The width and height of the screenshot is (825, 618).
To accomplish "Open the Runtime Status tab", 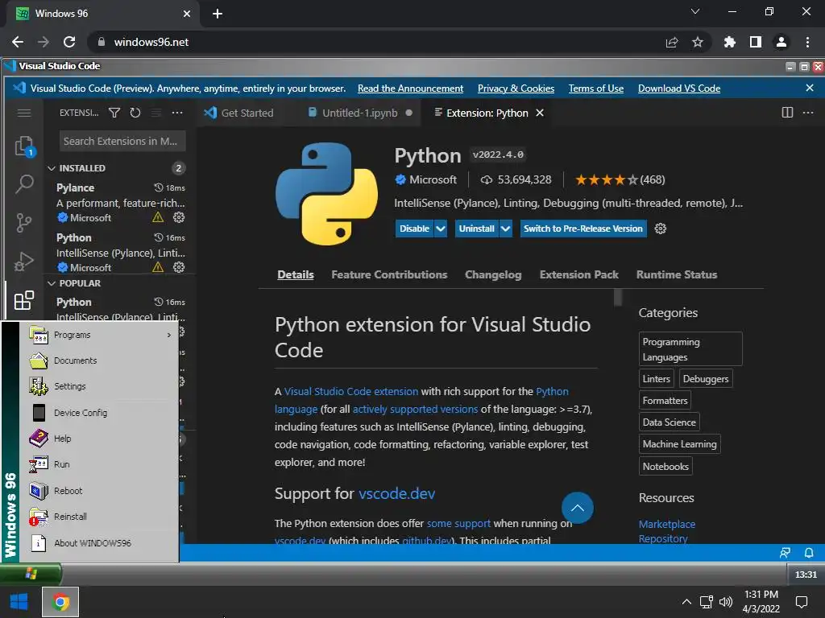I will pos(677,275).
